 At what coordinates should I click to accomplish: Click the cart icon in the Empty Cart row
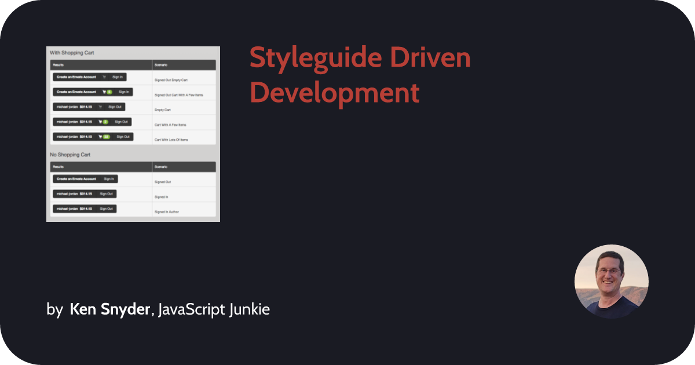pyautogui.click(x=100, y=107)
